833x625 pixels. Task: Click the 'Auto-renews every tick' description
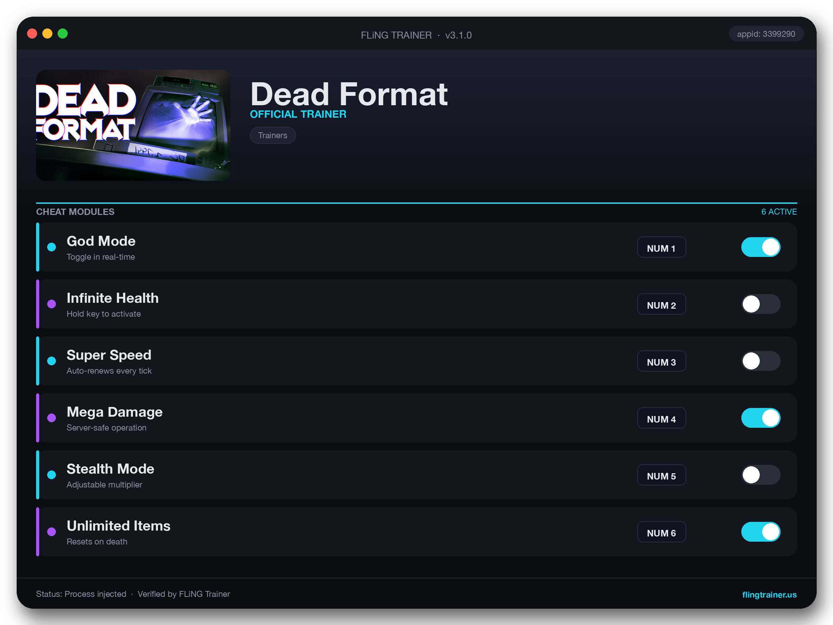pyautogui.click(x=109, y=371)
